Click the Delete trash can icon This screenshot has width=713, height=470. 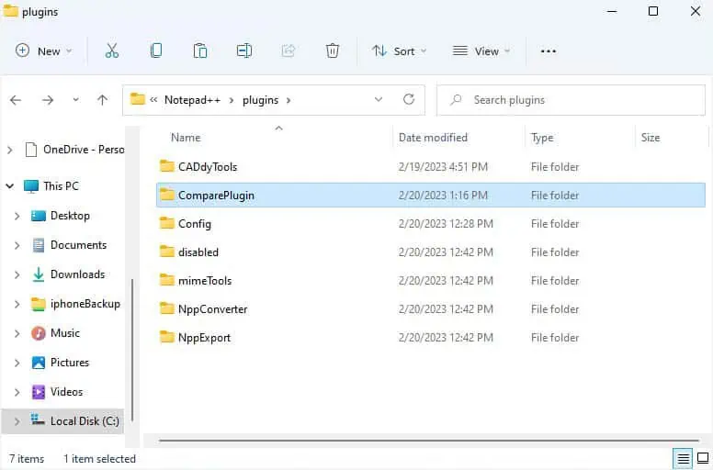tap(333, 50)
